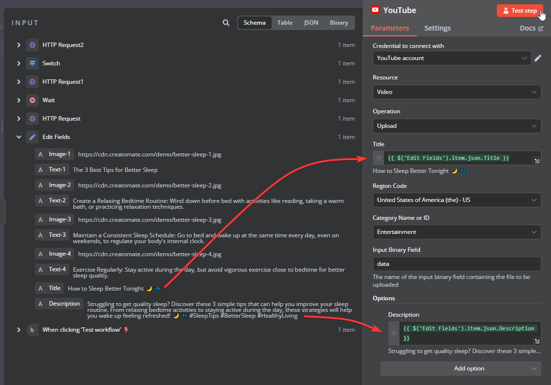Click the YouTube logo icon in header
The height and width of the screenshot is (385, 551).
(375, 10)
